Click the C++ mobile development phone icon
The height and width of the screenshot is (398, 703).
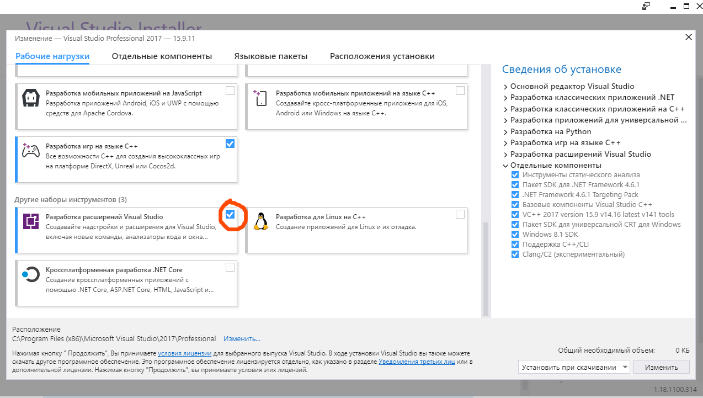(260, 98)
